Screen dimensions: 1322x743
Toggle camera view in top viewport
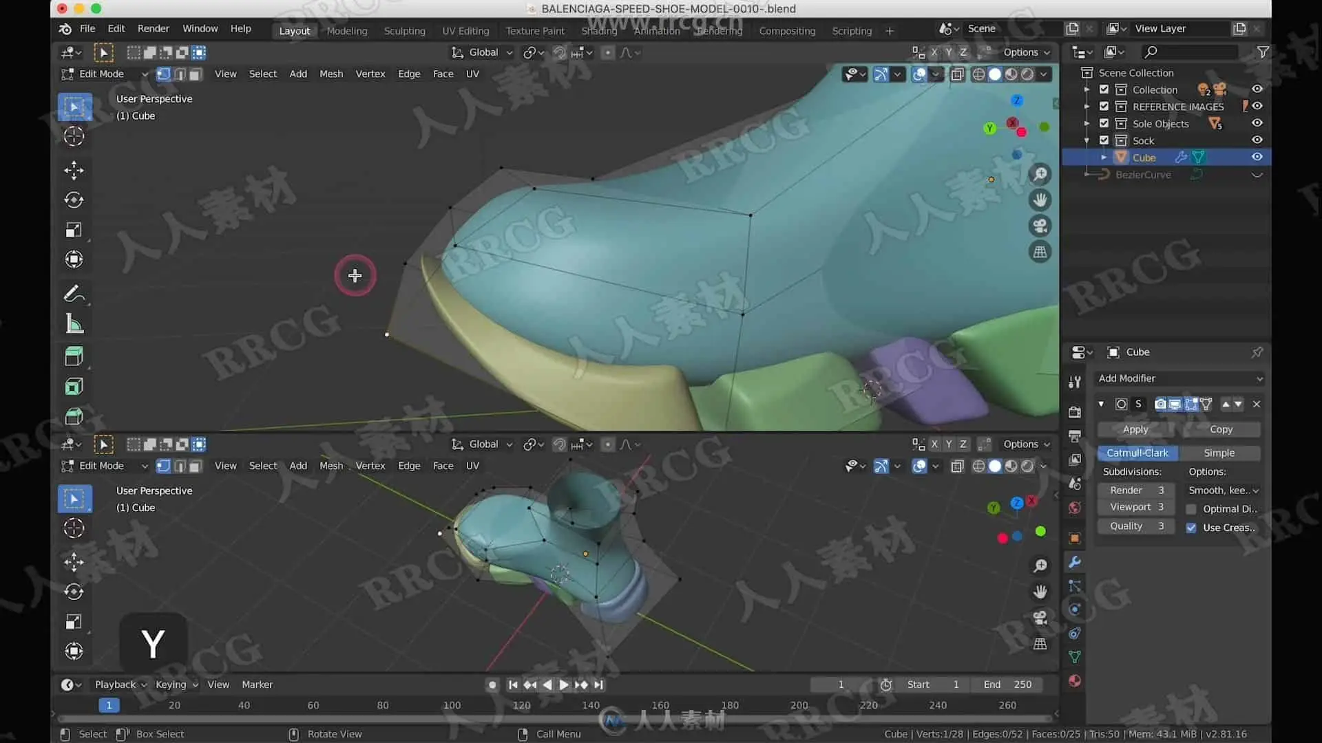[1040, 226]
